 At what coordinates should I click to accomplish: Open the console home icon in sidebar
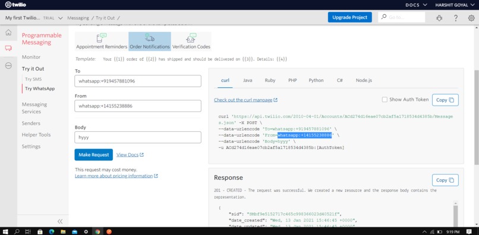[8, 33]
